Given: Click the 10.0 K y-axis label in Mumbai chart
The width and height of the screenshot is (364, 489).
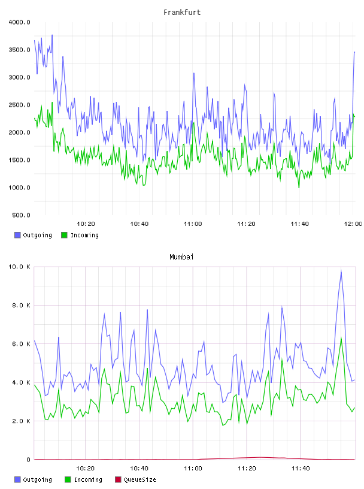Looking at the screenshot, I should [x=19, y=267].
